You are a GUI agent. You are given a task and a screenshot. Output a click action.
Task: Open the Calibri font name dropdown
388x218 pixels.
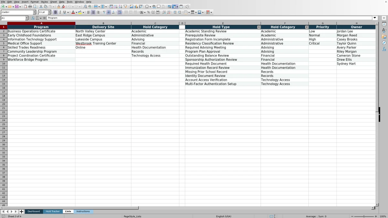tap(34, 12)
